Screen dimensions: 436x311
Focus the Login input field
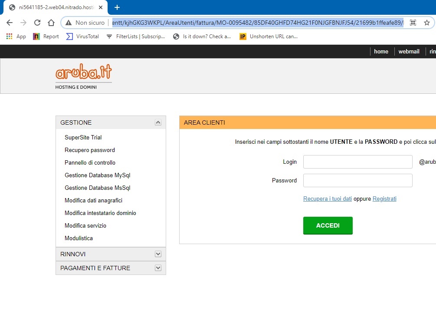(357, 162)
